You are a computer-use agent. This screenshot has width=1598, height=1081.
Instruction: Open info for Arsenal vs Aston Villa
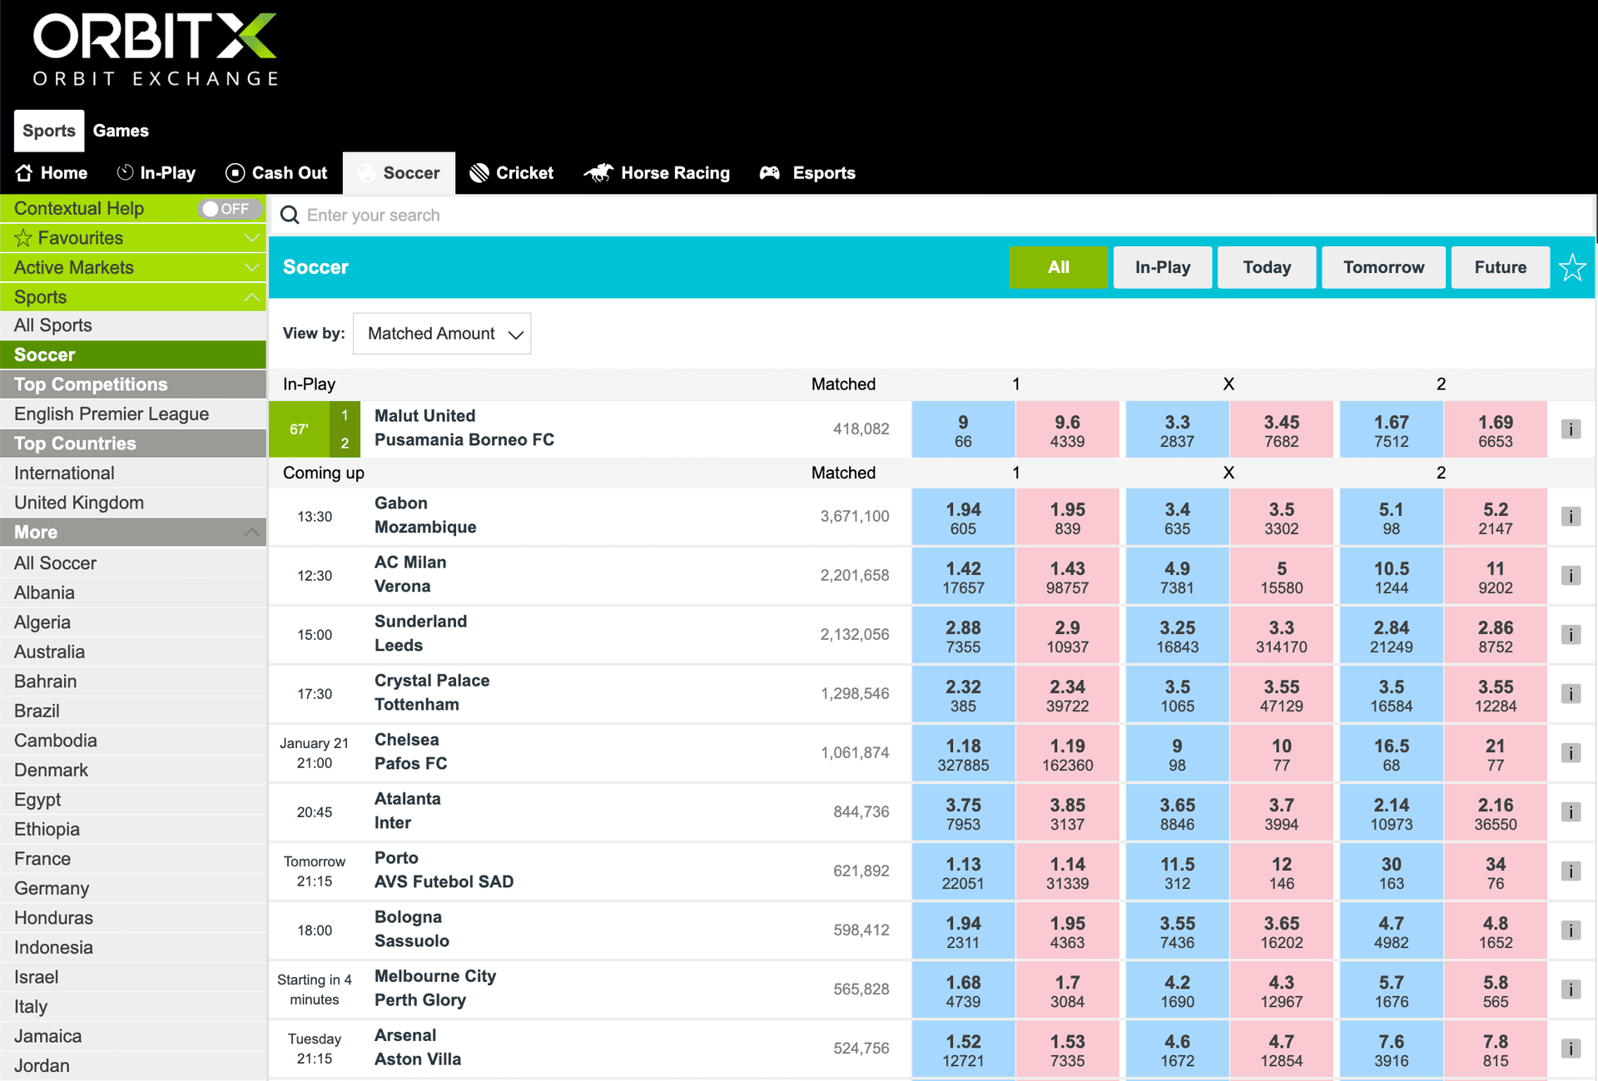1571,1048
